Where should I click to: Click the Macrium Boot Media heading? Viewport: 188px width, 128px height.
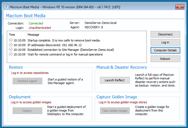pyautogui.click(x=26, y=16)
